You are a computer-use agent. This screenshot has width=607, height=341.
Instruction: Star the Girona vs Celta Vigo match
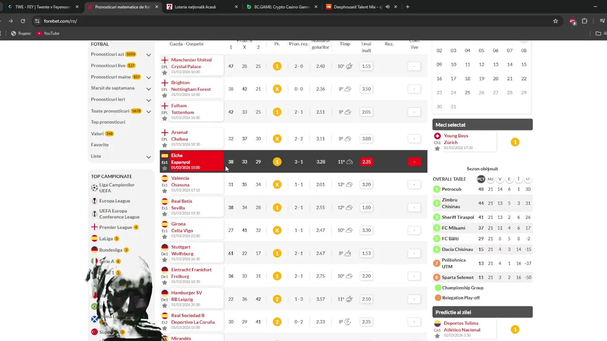coord(165,237)
